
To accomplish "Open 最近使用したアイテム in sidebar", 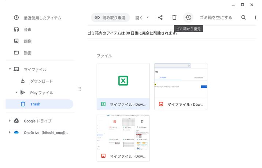I will 42,18.
